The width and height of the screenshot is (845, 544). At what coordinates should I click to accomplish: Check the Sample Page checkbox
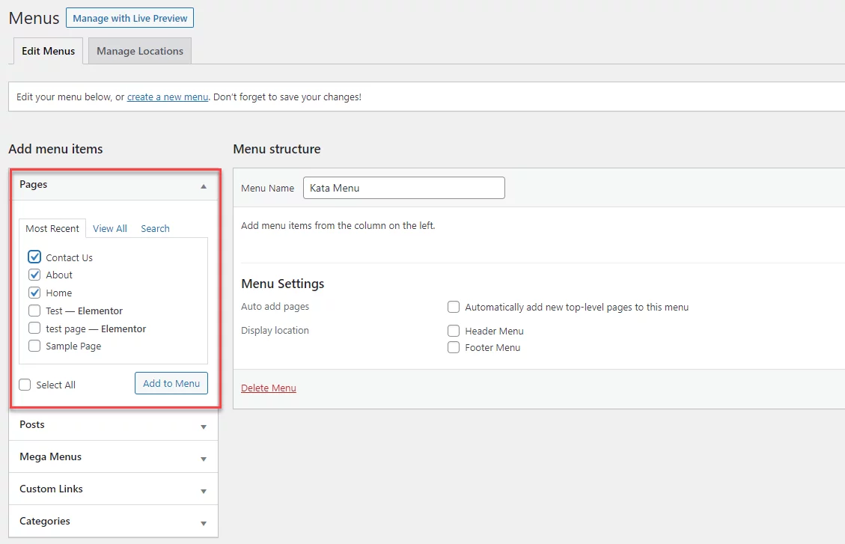pyautogui.click(x=34, y=346)
